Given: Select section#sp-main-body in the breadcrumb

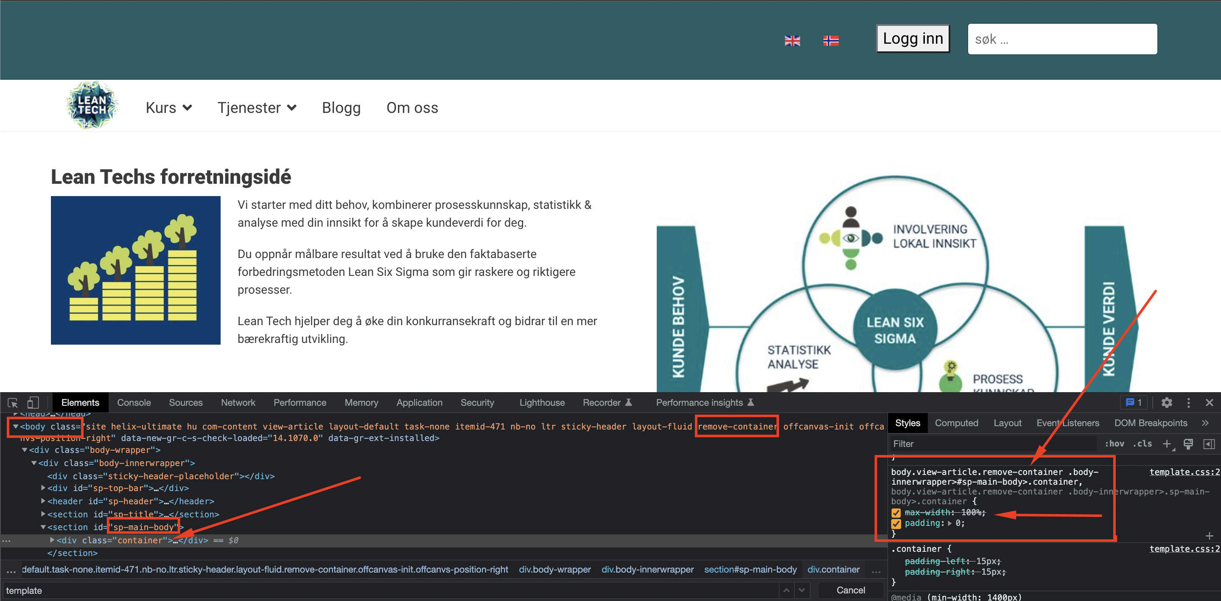Looking at the screenshot, I should (750, 570).
